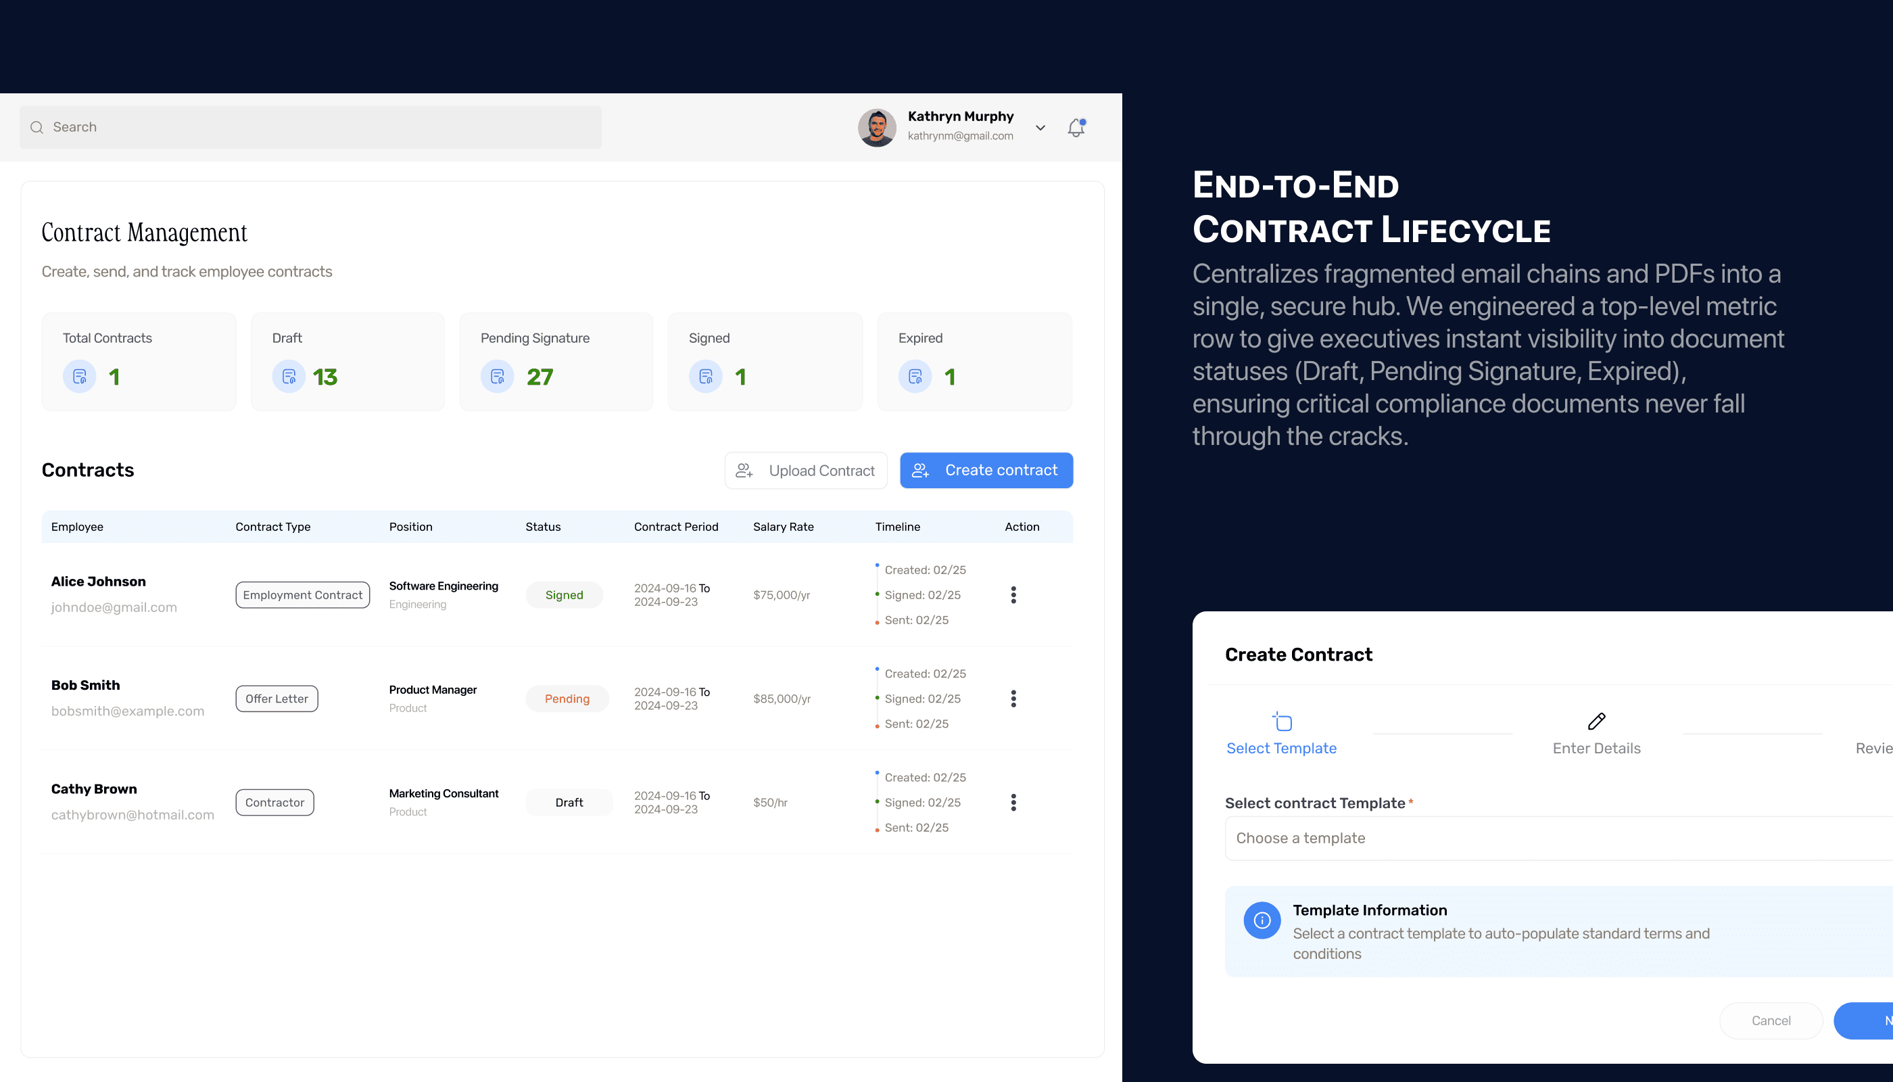
Task: Click the Pending status badge for Bob Smith
Action: [x=567, y=699]
